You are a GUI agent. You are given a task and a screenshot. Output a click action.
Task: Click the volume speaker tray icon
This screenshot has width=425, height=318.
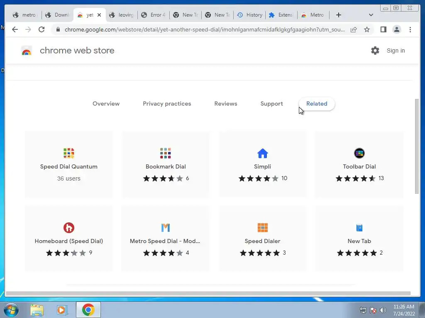383,310
